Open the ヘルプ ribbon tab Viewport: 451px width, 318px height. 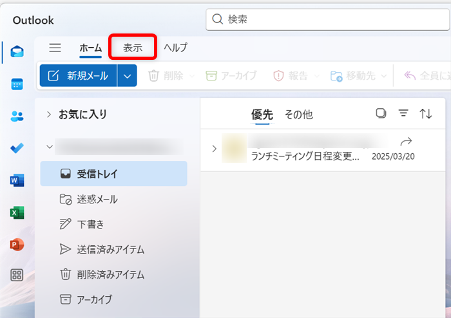pyautogui.click(x=175, y=48)
